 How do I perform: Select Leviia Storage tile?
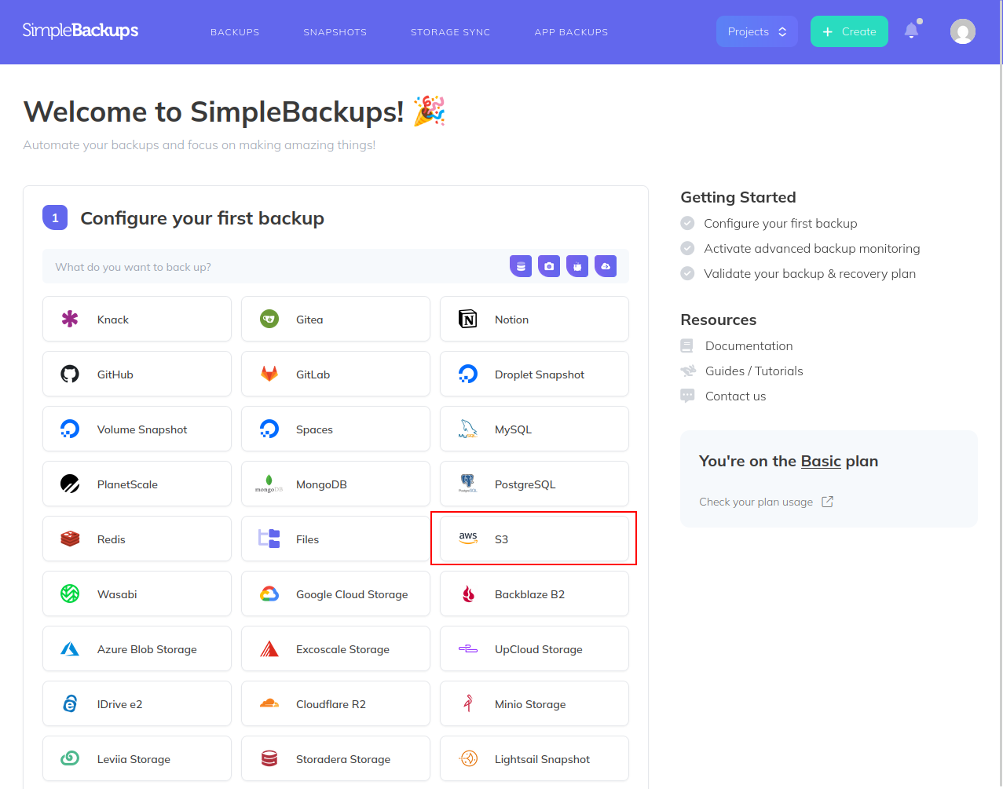pyautogui.click(x=137, y=758)
